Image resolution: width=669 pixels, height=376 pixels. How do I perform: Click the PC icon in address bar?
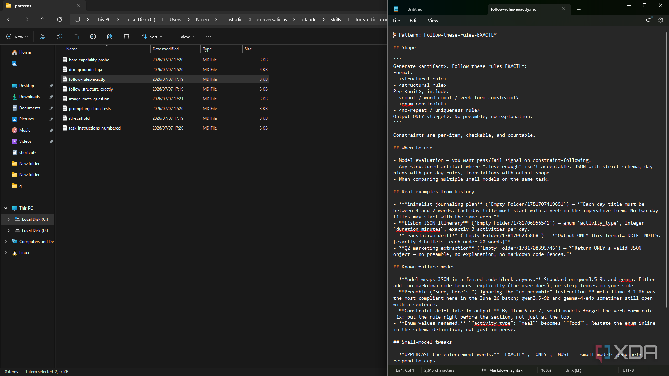(x=77, y=19)
